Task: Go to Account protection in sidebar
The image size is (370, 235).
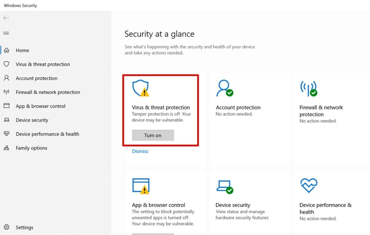Action: point(37,78)
